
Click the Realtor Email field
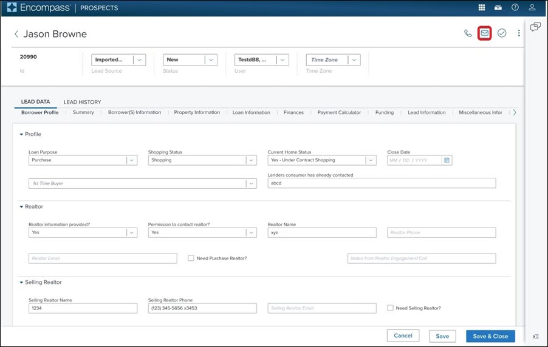(103, 258)
